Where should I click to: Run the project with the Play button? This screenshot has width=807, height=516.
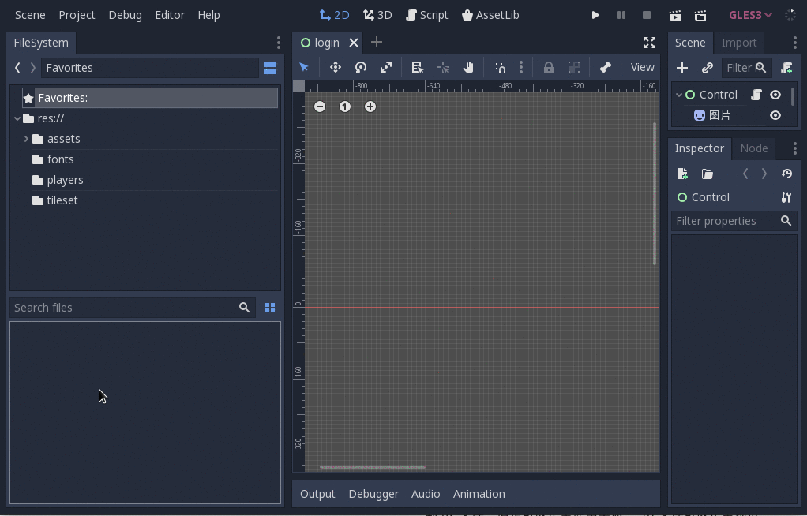595,14
